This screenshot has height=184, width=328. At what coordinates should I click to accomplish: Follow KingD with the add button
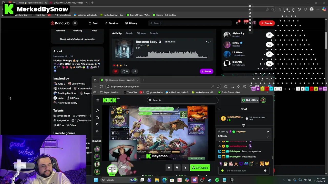click(269, 44)
